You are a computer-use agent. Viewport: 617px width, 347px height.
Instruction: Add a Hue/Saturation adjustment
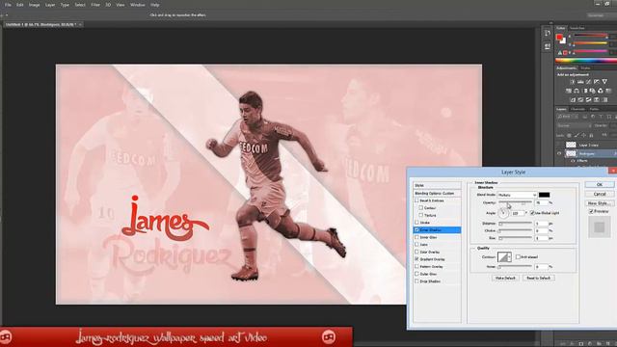click(568, 91)
